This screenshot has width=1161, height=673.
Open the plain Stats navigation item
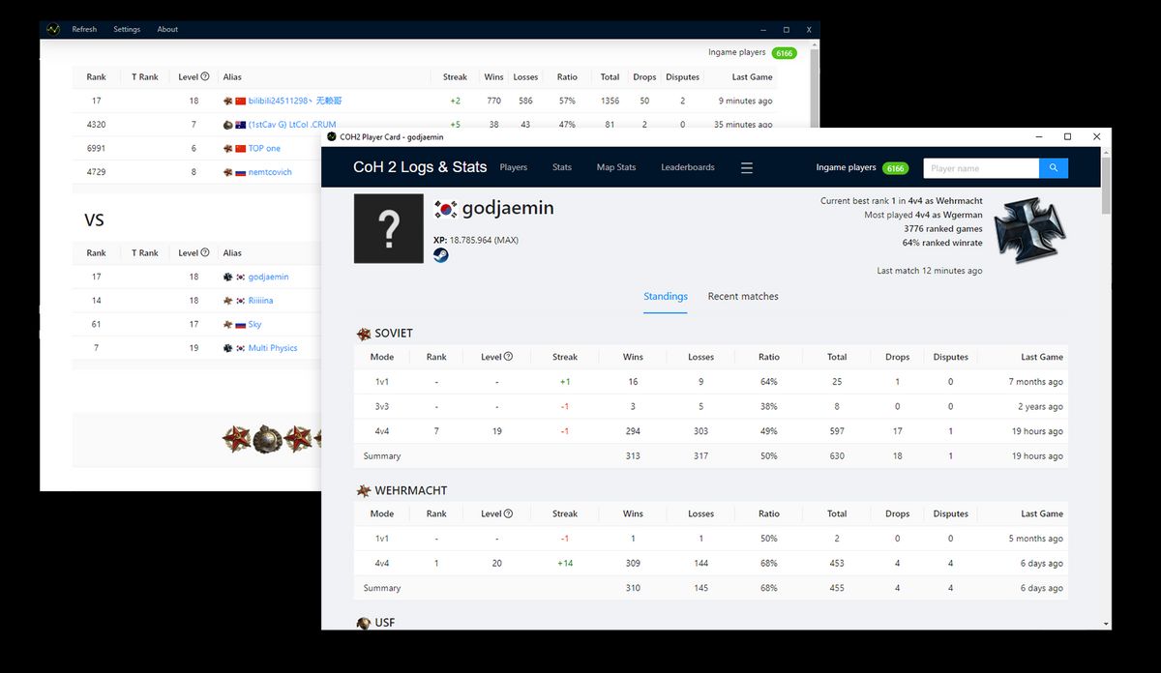point(562,167)
